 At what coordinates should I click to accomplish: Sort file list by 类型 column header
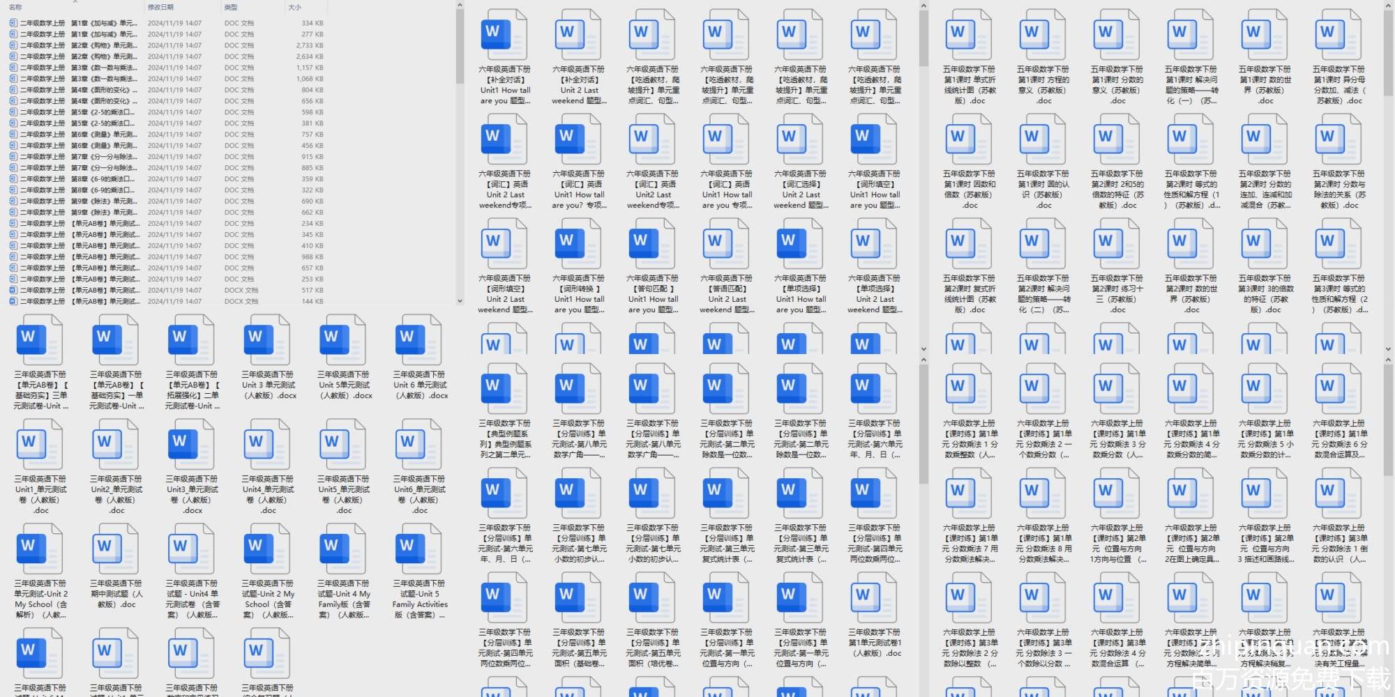tap(231, 7)
